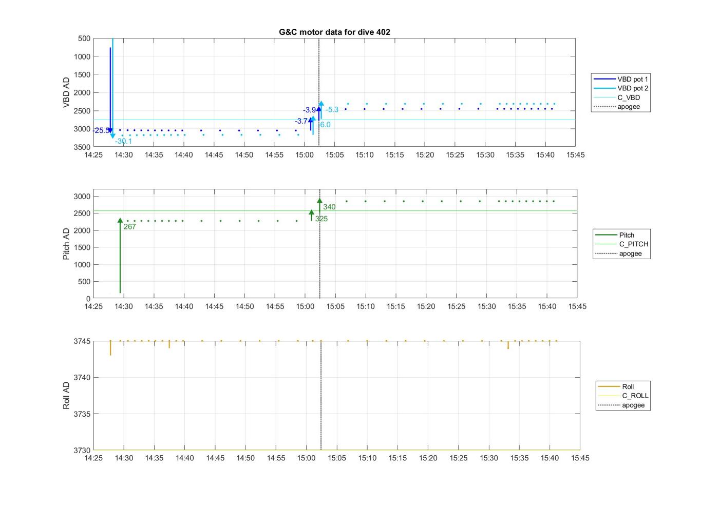Click the "3740" tick on Roll y-axis
This screenshot has width=719, height=506.
click(x=82, y=378)
